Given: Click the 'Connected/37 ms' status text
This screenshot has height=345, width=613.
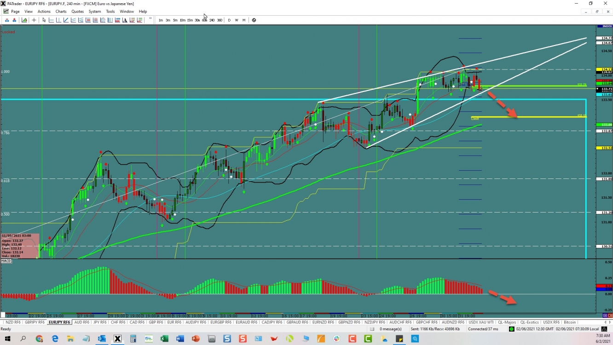Looking at the screenshot, I should click(483, 329).
